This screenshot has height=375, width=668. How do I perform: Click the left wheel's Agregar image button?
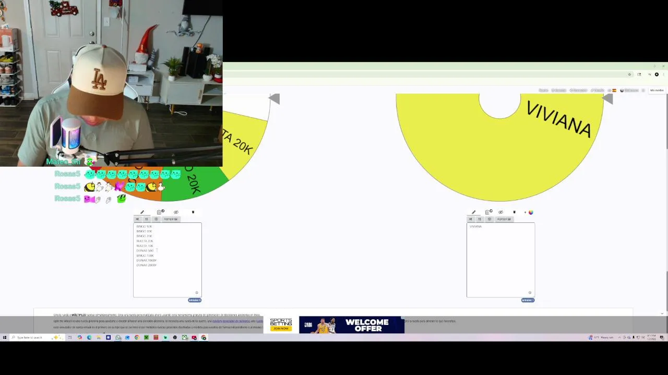[x=171, y=219]
